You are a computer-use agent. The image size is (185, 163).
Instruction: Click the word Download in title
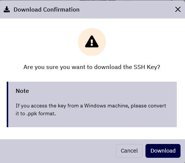[28, 10]
